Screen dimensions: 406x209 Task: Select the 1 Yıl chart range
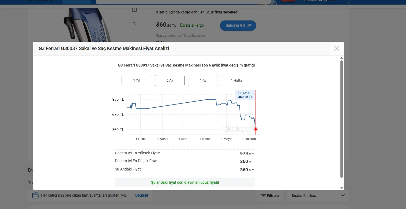136,81
